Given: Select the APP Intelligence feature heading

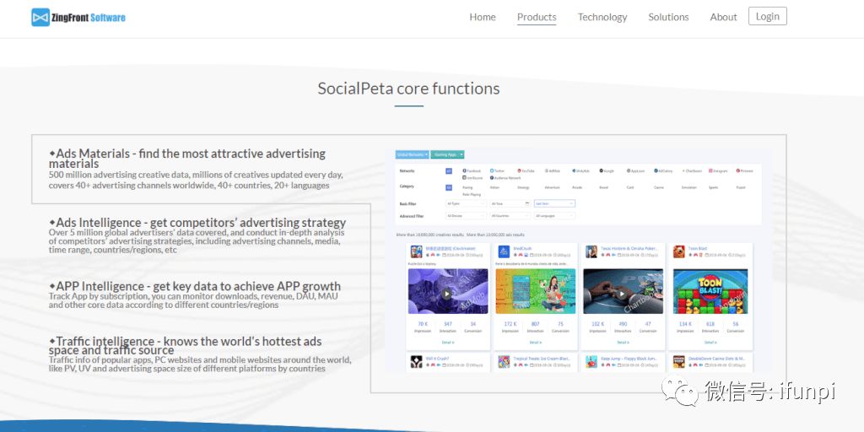Looking at the screenshot, I should pos(195,286).
